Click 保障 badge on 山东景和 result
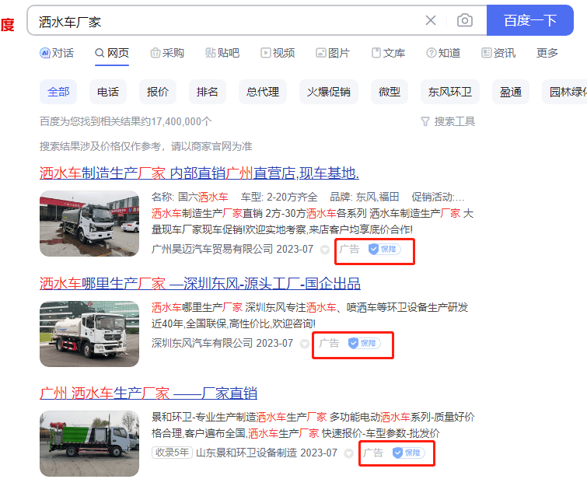The height and width of the screenshot is (479, 587). tap(408, 453)
